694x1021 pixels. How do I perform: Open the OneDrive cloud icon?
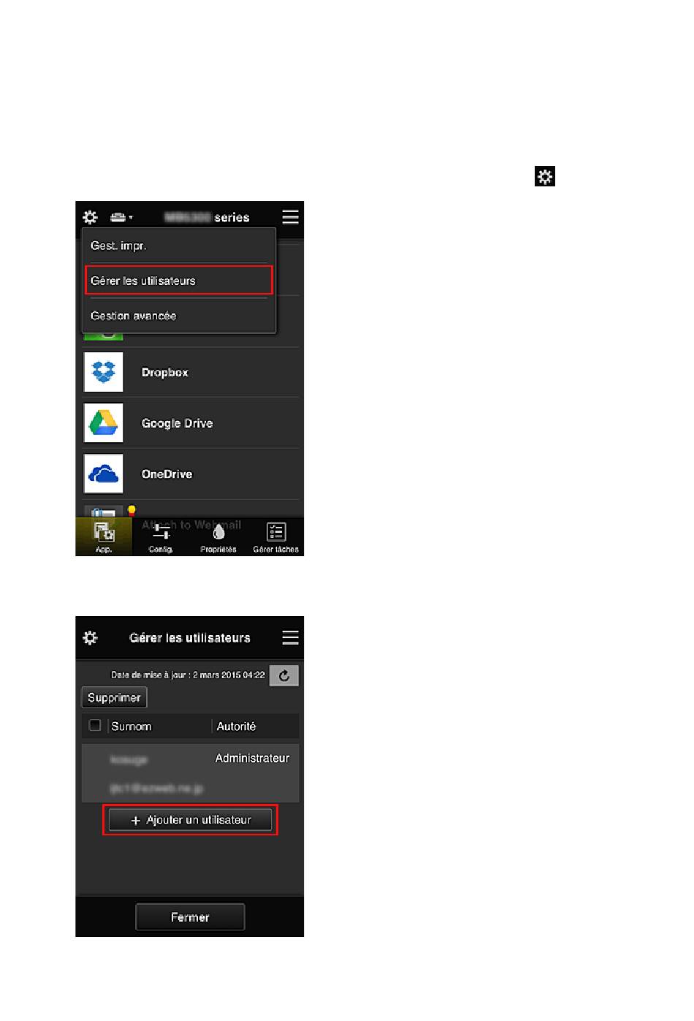coord(103,474)
